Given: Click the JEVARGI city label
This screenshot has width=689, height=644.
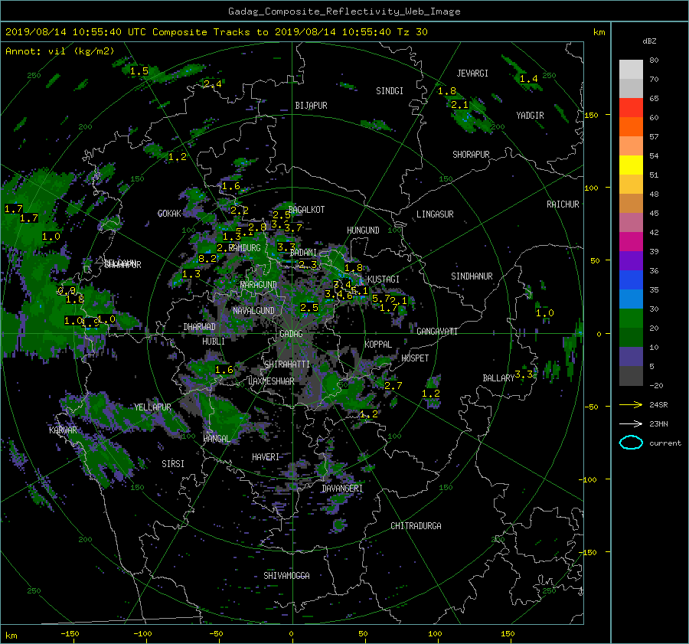Looking at the screenshot, I should click(x=472, y=74).
